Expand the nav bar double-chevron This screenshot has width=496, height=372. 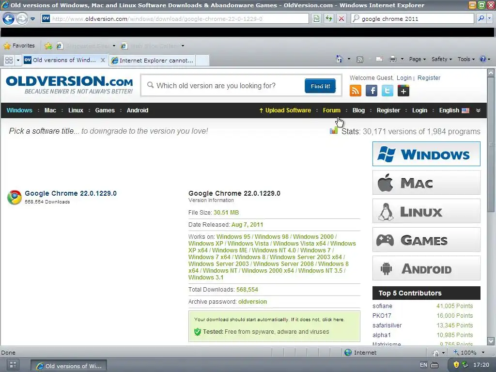click(478, 110)
